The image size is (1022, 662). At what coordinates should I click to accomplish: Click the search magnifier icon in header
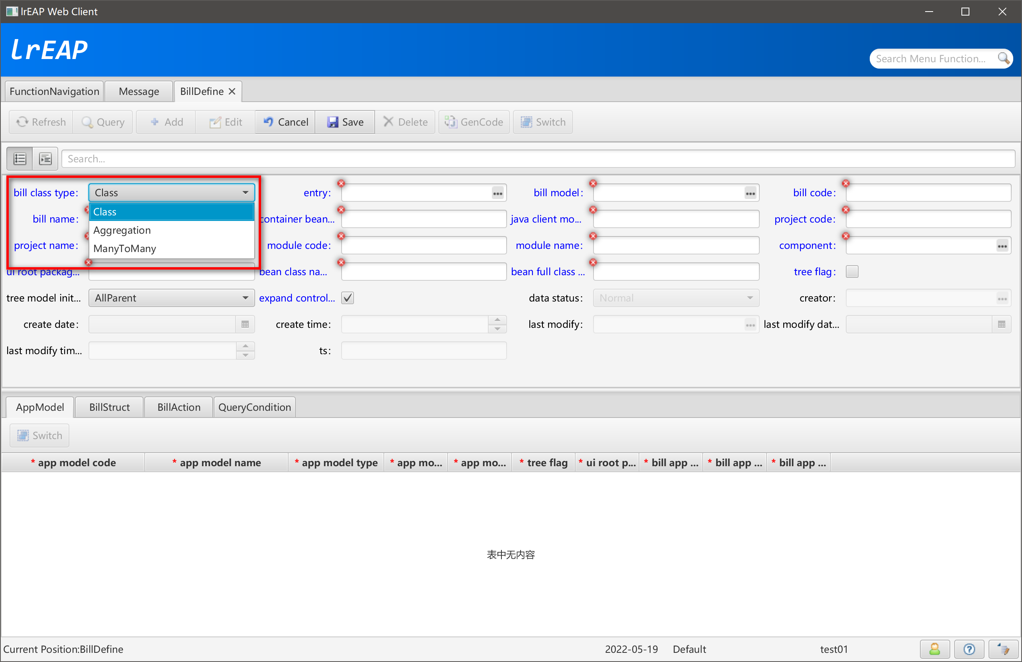pos(1004,59)
